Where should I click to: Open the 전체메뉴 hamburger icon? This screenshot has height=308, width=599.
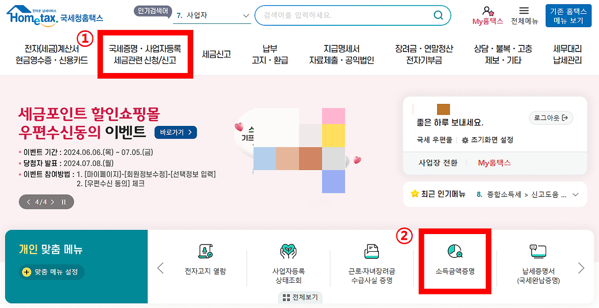[524, 12]
